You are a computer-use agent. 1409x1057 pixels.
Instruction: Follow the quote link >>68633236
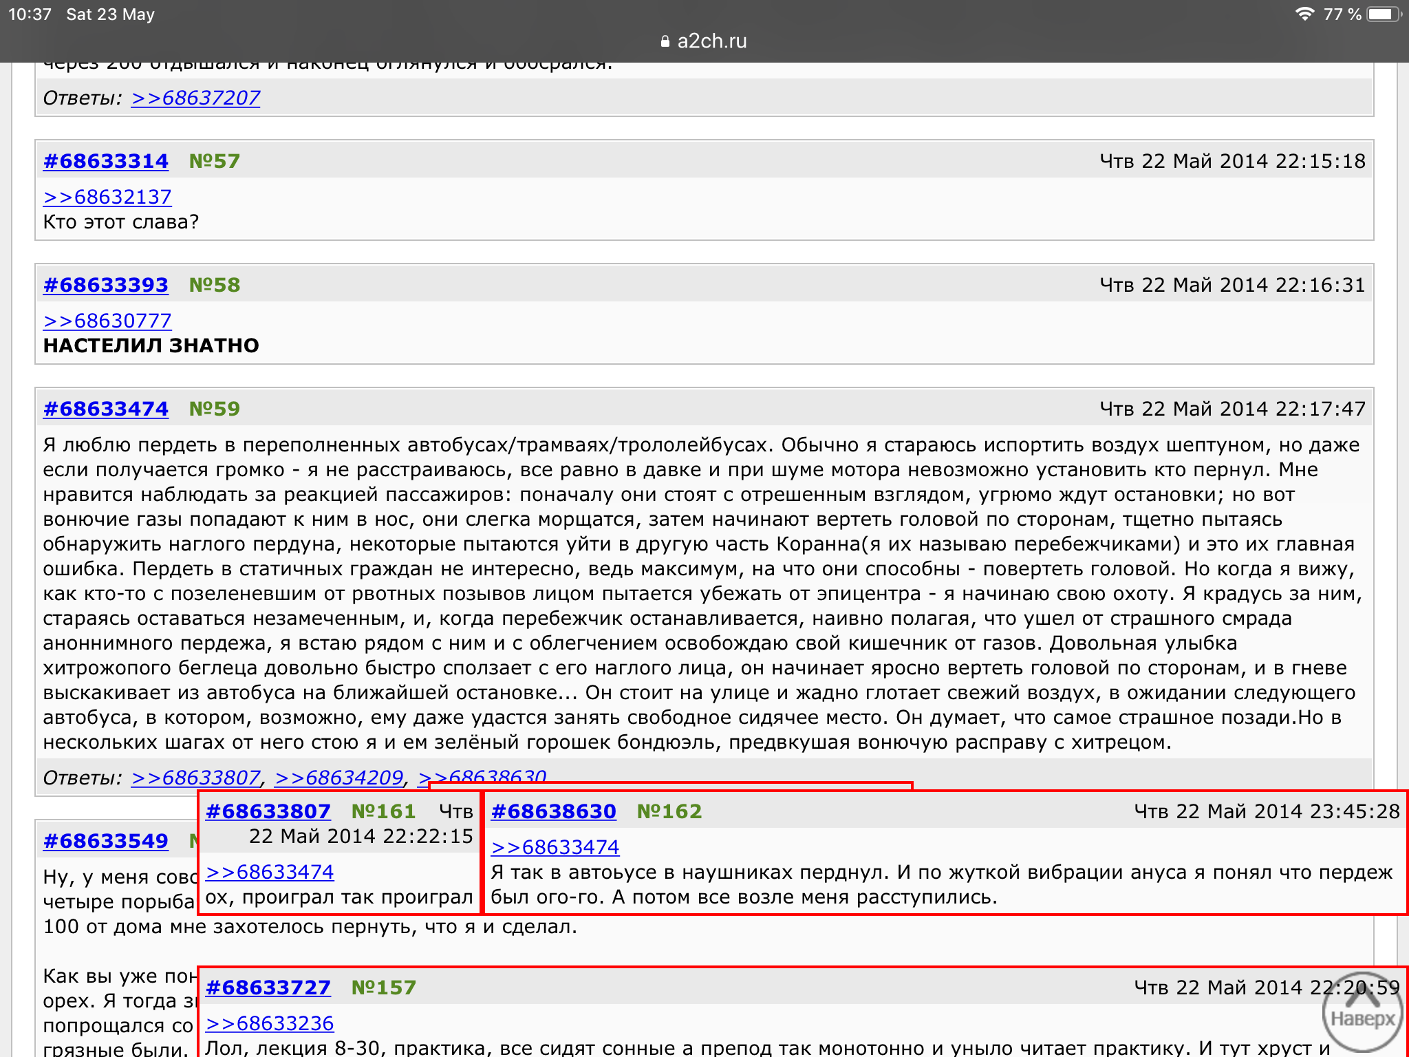point(270,1023)
